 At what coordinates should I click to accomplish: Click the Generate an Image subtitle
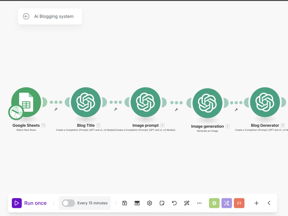(207, 131)
